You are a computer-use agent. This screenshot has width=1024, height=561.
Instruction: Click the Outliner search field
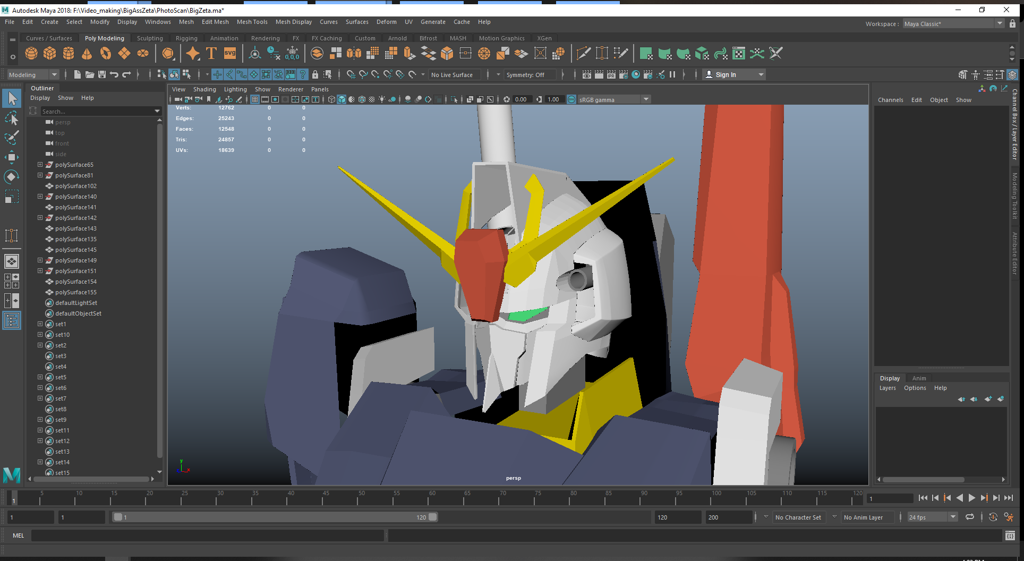[100, 112]
